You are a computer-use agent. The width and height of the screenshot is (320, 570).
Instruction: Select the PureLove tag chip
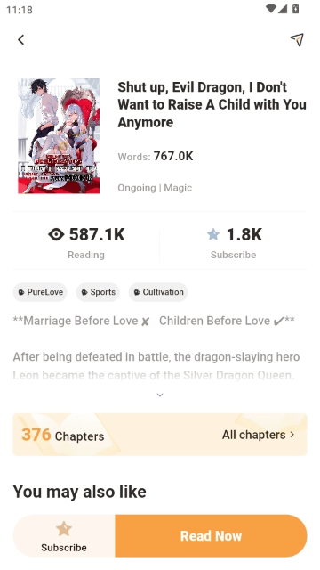pos(40,292)
